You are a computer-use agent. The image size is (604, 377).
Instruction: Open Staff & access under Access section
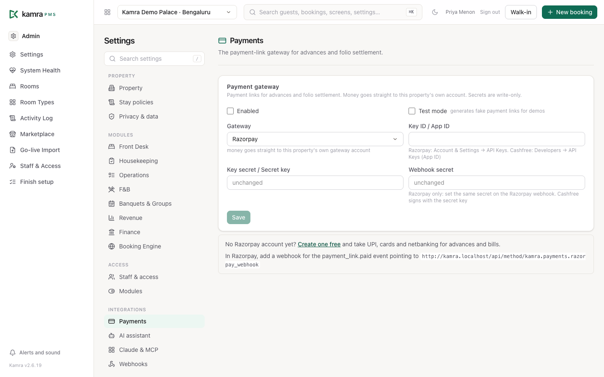(154, 277)
